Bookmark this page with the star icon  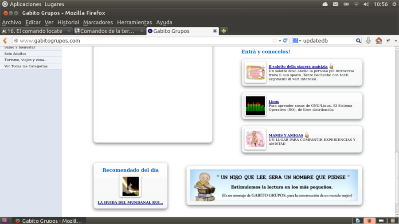coord(274,40)
